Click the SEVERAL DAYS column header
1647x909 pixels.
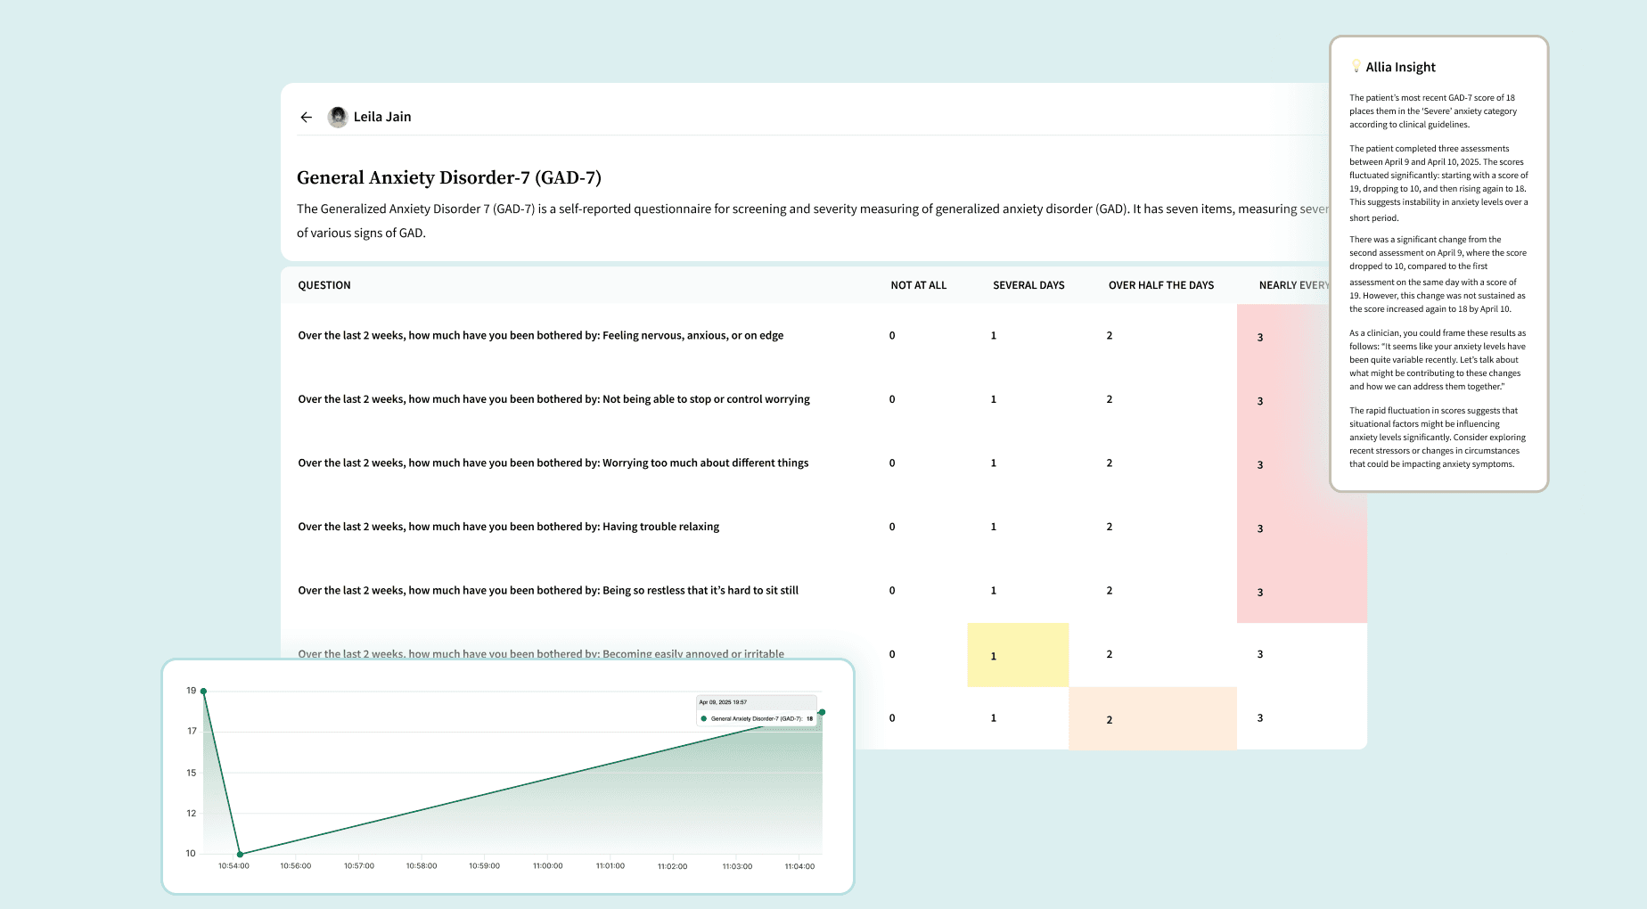[x=1028, y=285]
